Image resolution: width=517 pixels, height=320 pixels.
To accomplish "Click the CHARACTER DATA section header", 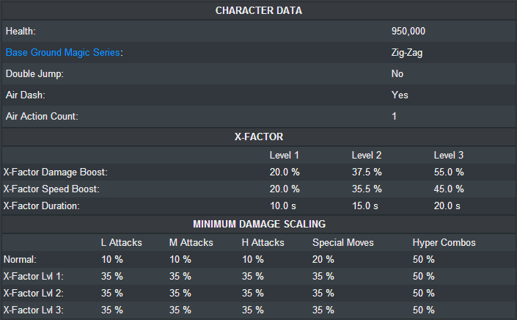I will tap(258, 10).
